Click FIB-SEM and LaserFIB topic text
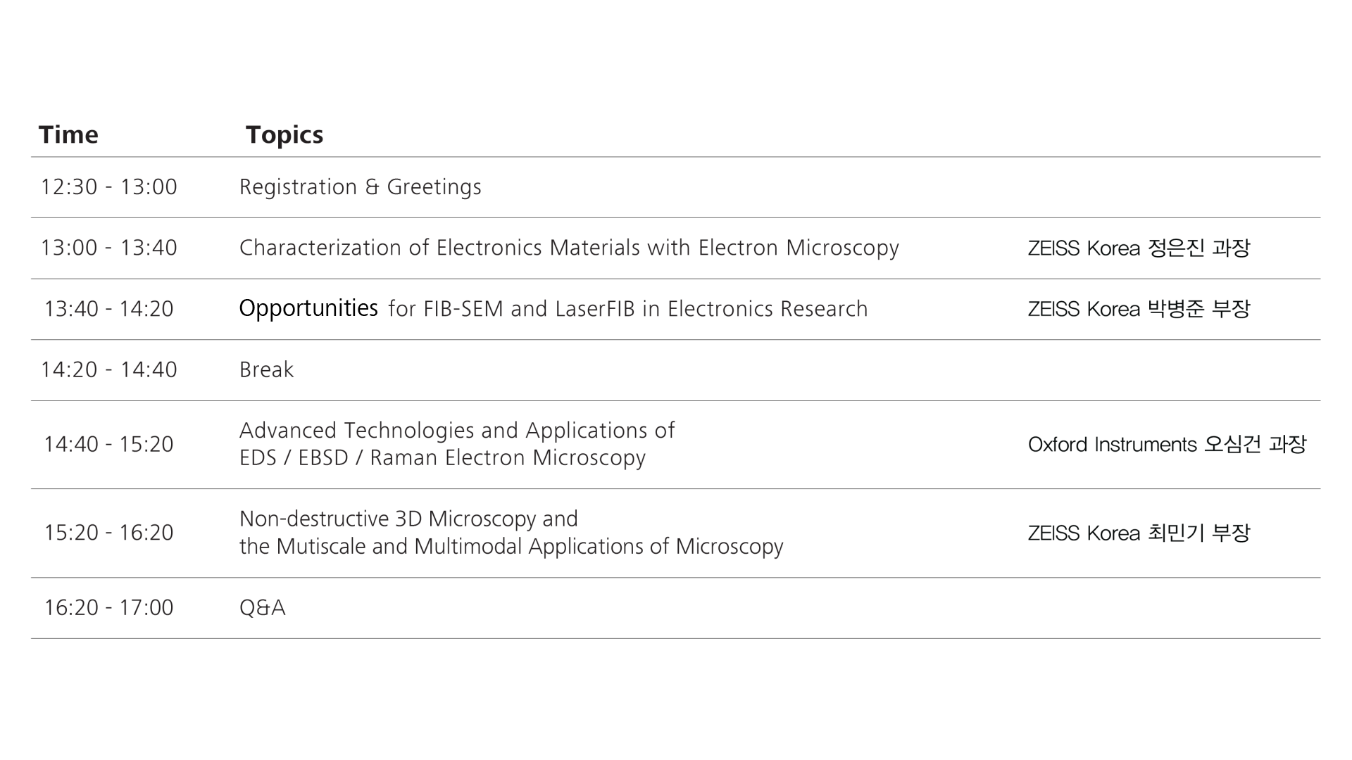 627,309
